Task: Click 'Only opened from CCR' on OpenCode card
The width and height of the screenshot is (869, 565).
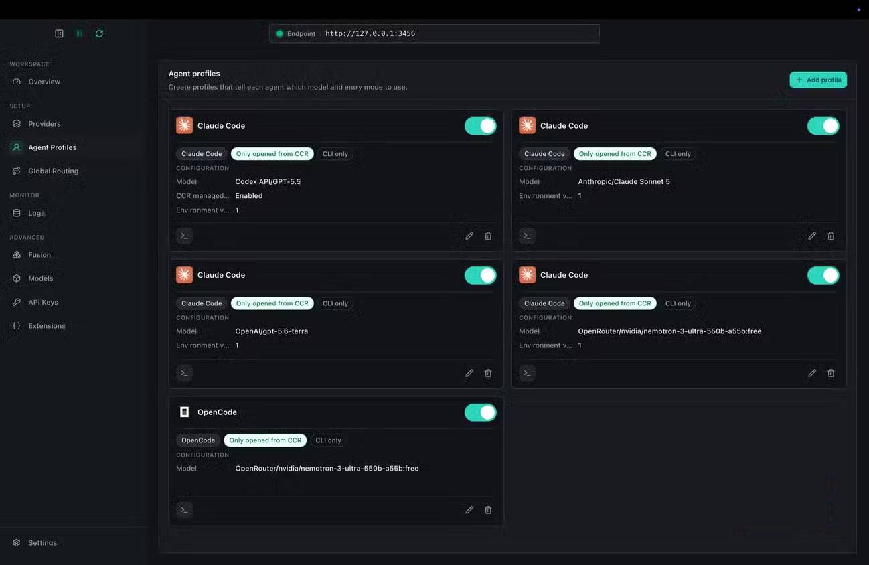Action: coord(265,440)
